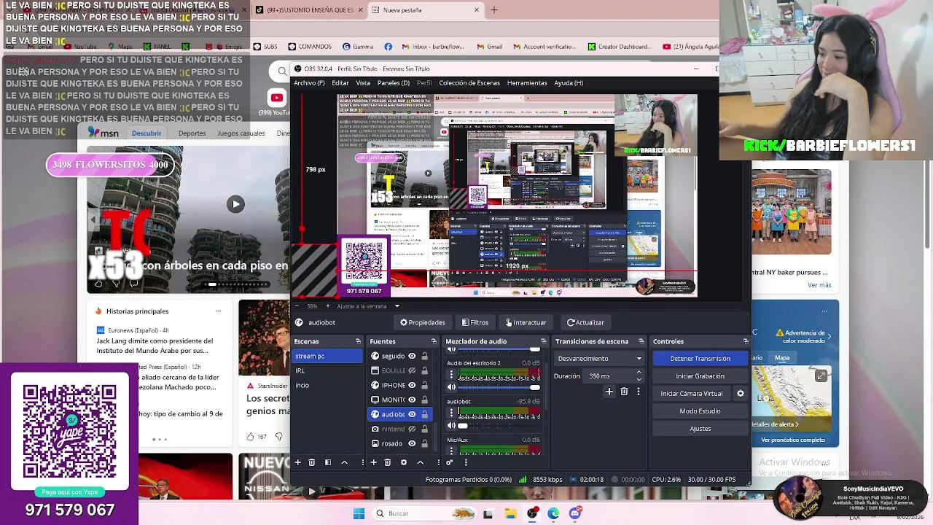Add a new scene transition
Viewport: 933px width, 525px height.
pos(609,392)
